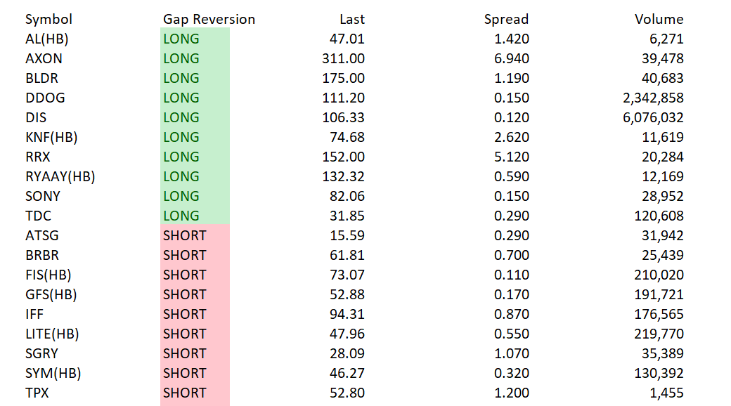Image resolution: width=731 pixels, height=406 pixels.
Task: Click the Symbol column header
Action: [x=48, y=19]
